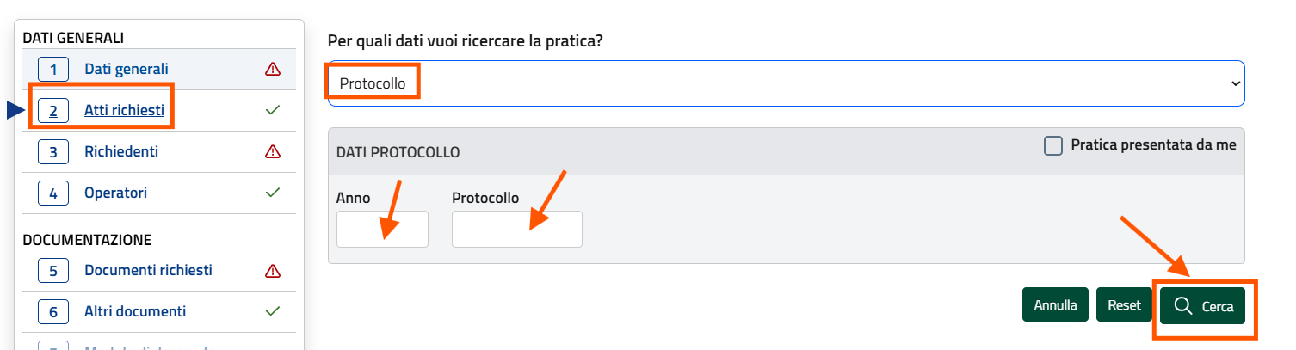Select Operatori in the sidebar

tap(115, 193)
